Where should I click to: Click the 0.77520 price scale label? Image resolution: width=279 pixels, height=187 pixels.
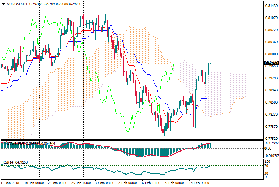[271, 139]
